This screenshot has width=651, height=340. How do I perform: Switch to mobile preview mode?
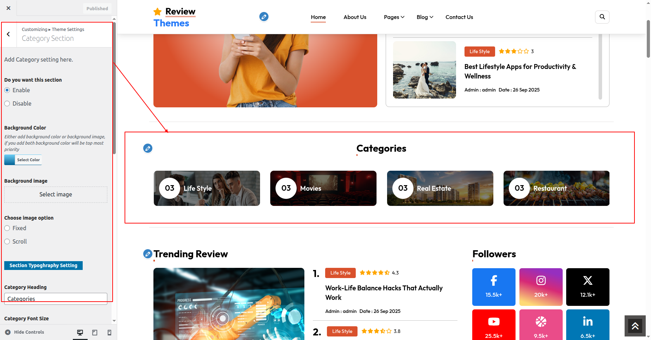coord(109,332)
